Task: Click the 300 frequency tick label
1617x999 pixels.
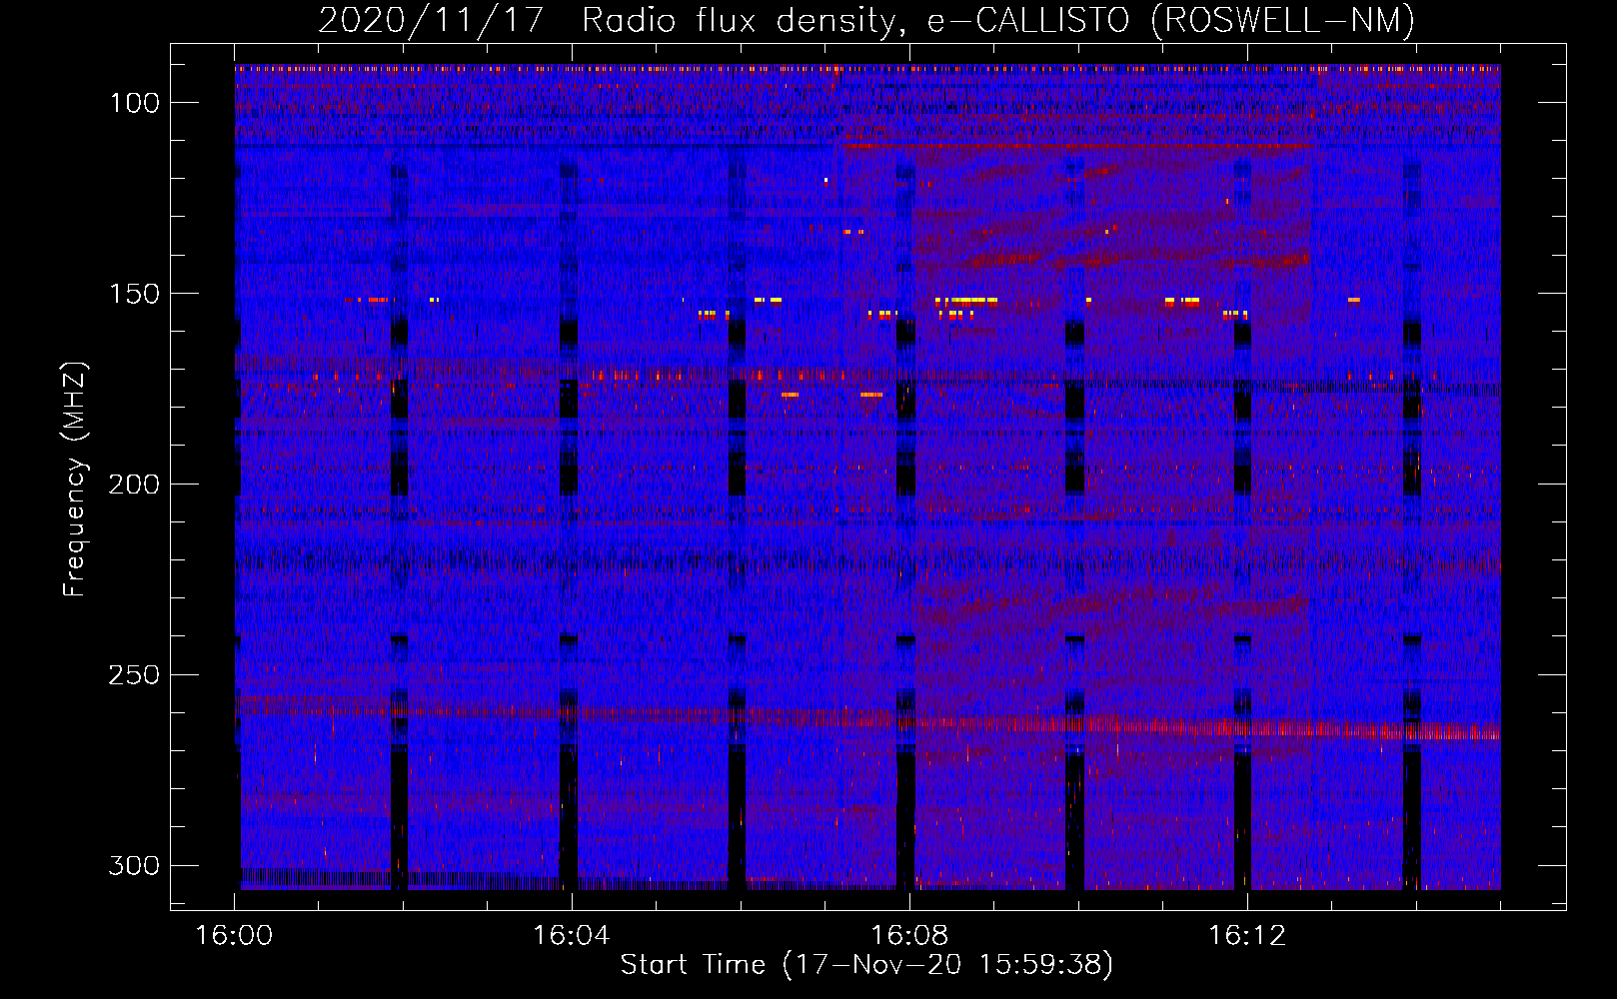Action: click(x=133, y=865)
